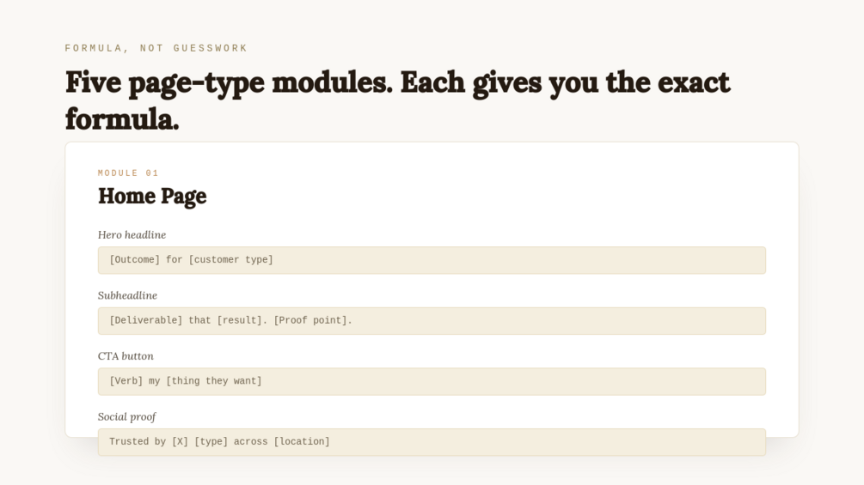Image resolution: width=864 pixels, height=485 pixels.
Task: Click the CTA button formula box
Action: 432,381
